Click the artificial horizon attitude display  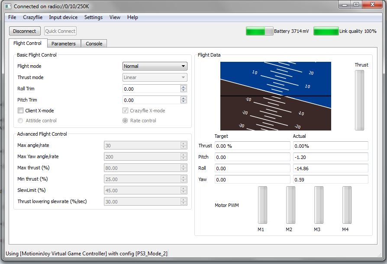pyautogui.click(x=275, y=96)
